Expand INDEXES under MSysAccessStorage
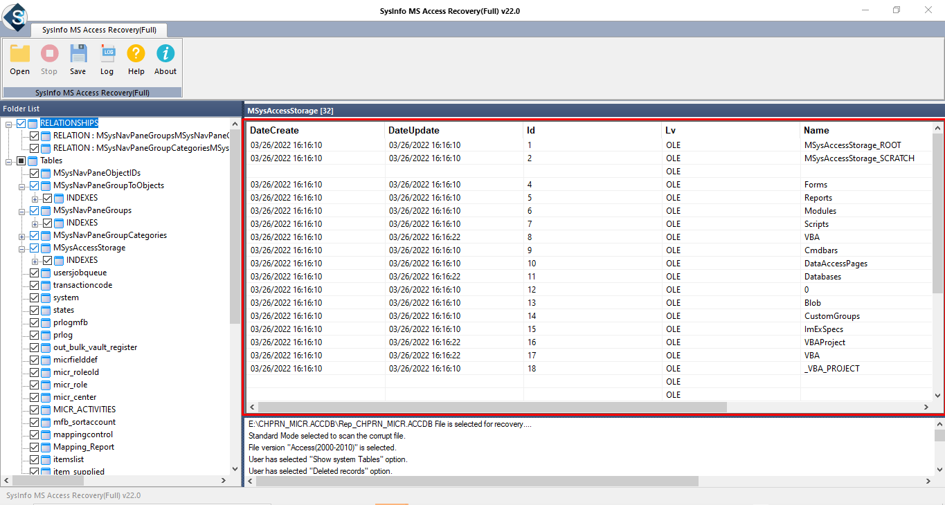This screenshot has width=945, height=505. tap(35, 261)
